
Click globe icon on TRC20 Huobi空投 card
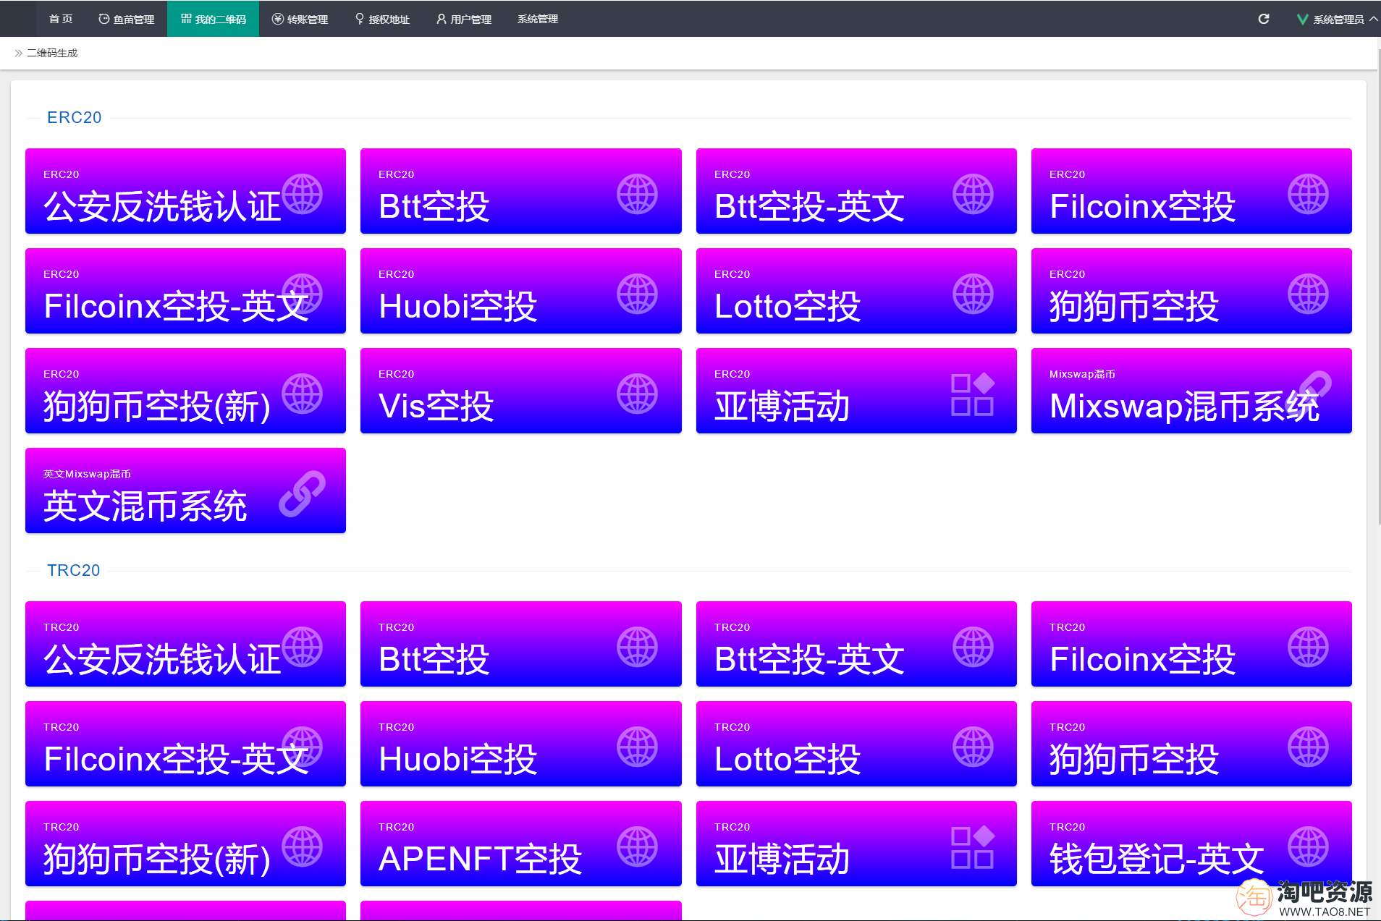click(638, 747)
